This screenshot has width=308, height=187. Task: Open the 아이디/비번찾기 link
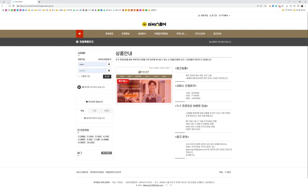click(x=105, y=59)
